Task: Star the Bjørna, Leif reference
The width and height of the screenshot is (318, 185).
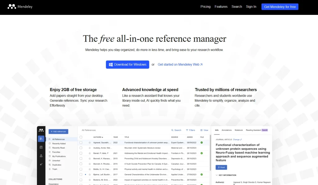Action: pyautogui.click(x=90, y=174)
